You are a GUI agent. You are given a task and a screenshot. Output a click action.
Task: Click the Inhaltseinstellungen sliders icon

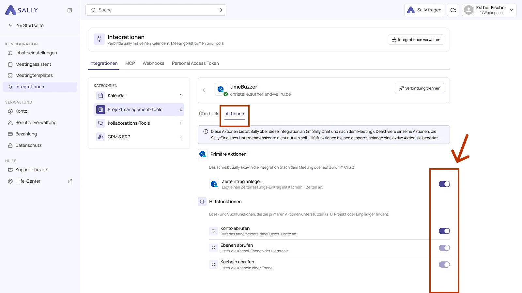tap(10, 53)
